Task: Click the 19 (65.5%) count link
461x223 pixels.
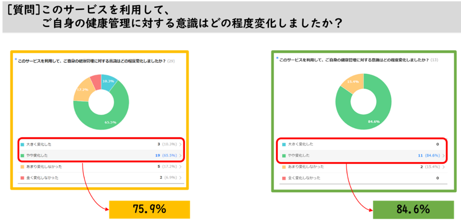Action: pyautogui.click(x=166, y=155)
